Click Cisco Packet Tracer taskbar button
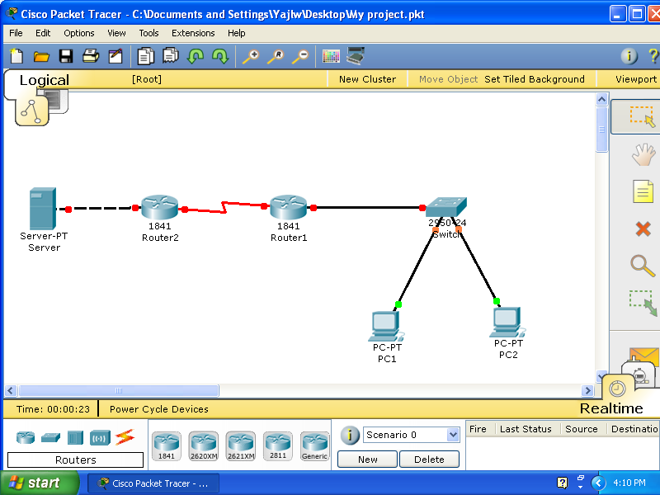This screenshot has width=660, height=495. click(153, 483)
